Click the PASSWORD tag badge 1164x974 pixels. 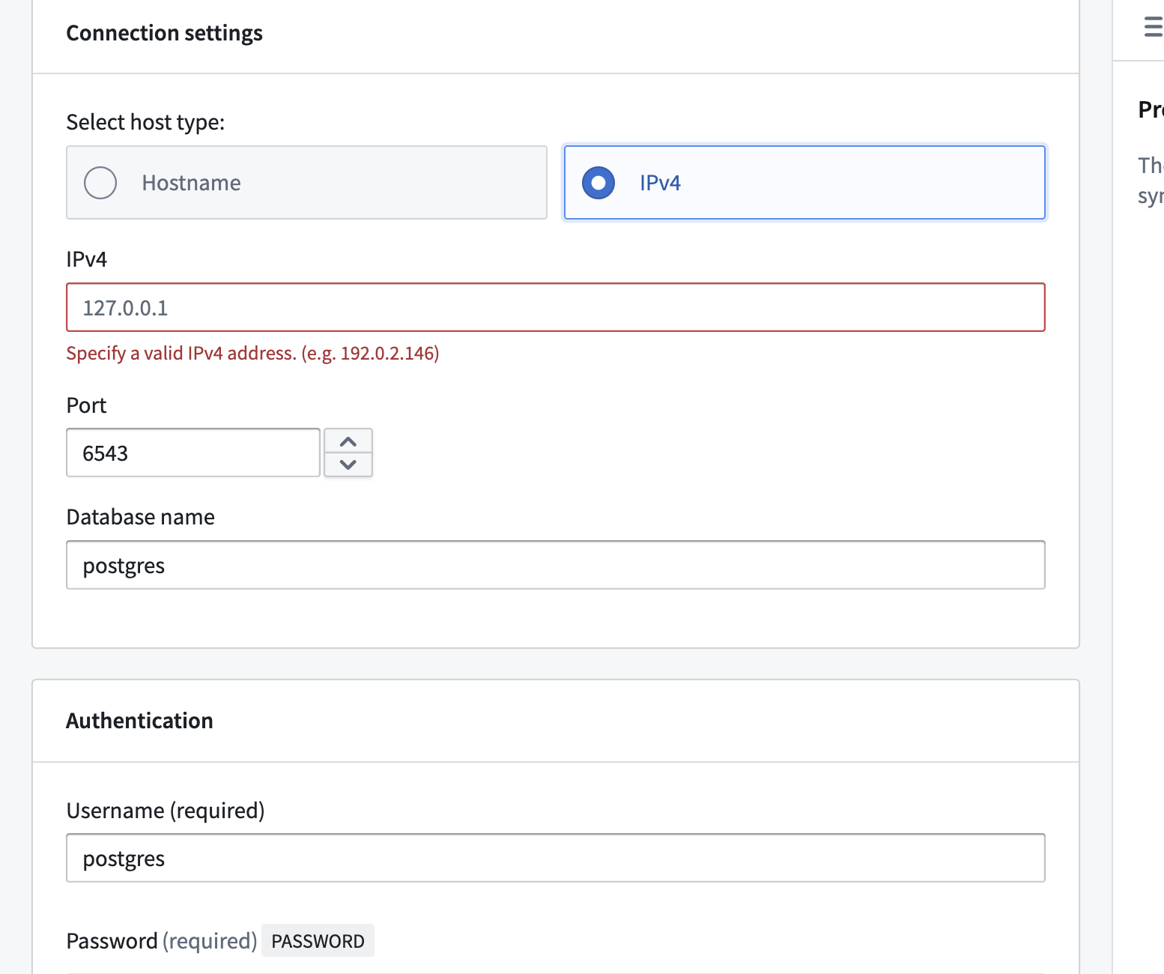click(318, 941)
